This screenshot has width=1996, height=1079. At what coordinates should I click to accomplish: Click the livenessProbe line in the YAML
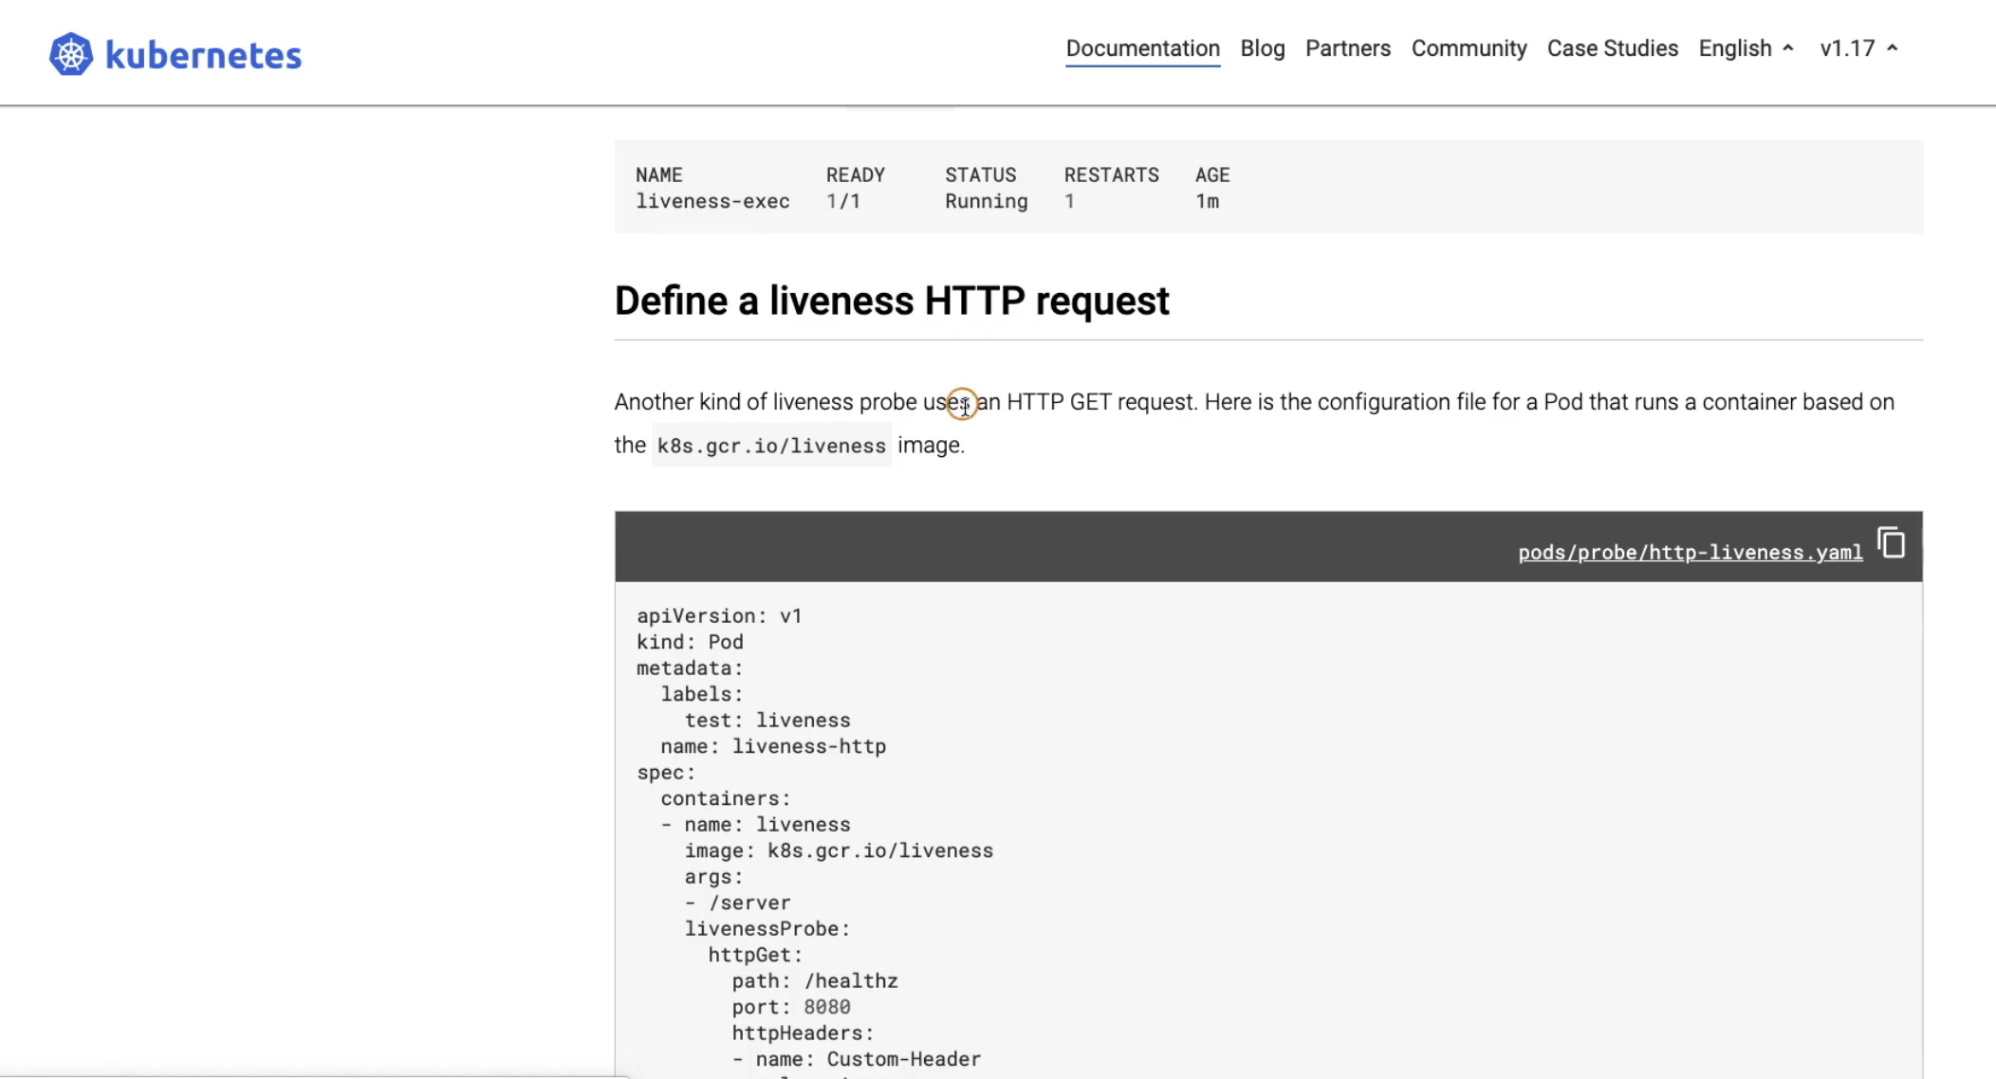click(767, 928)
